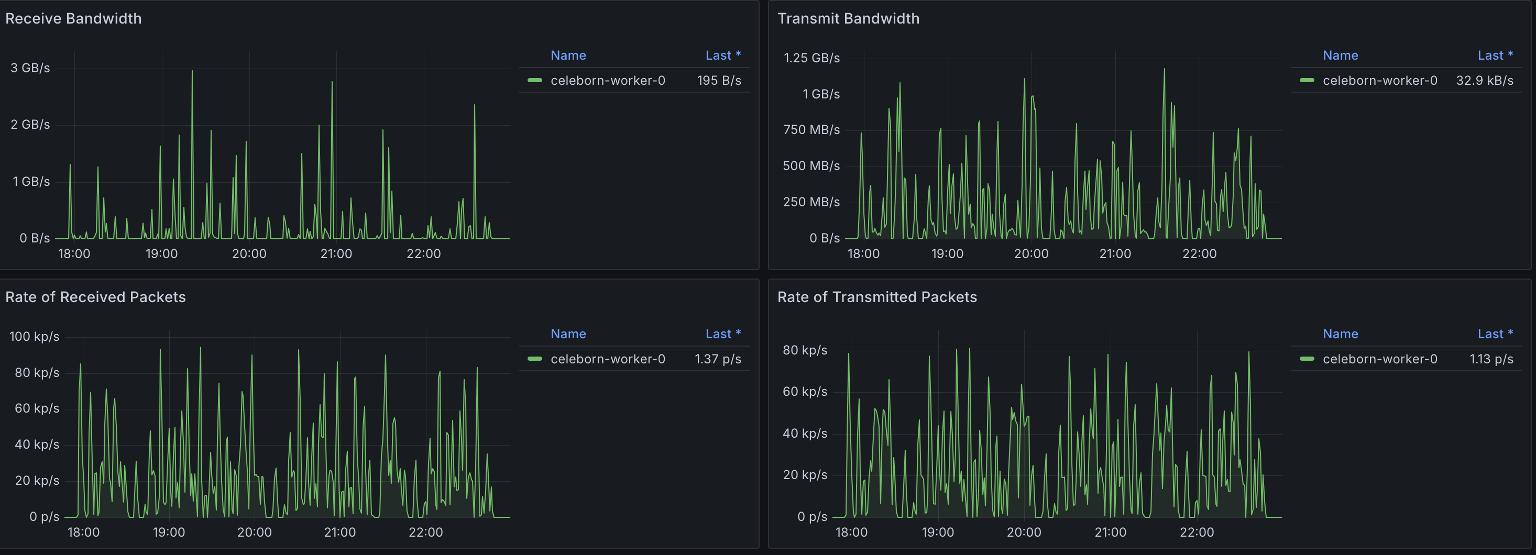Click the green series color swatch in Transmit Bandwidth legend
This screenshot has height=555, width=1536.
tap(1307, 81)
